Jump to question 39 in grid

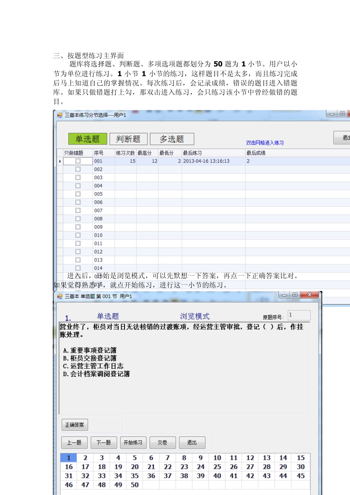point(201,476)
